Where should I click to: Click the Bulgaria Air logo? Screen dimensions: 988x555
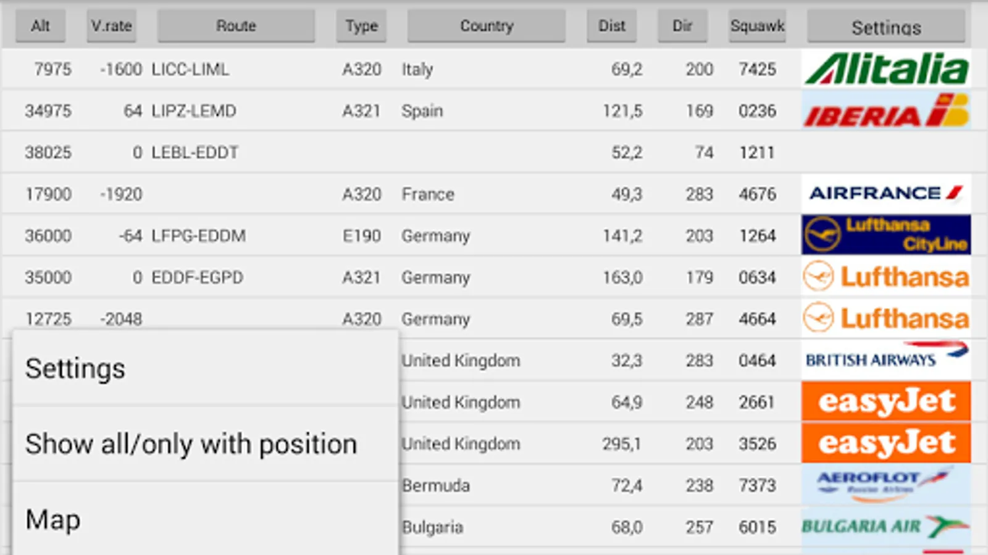pyautogui.click(x=885, y=527)
